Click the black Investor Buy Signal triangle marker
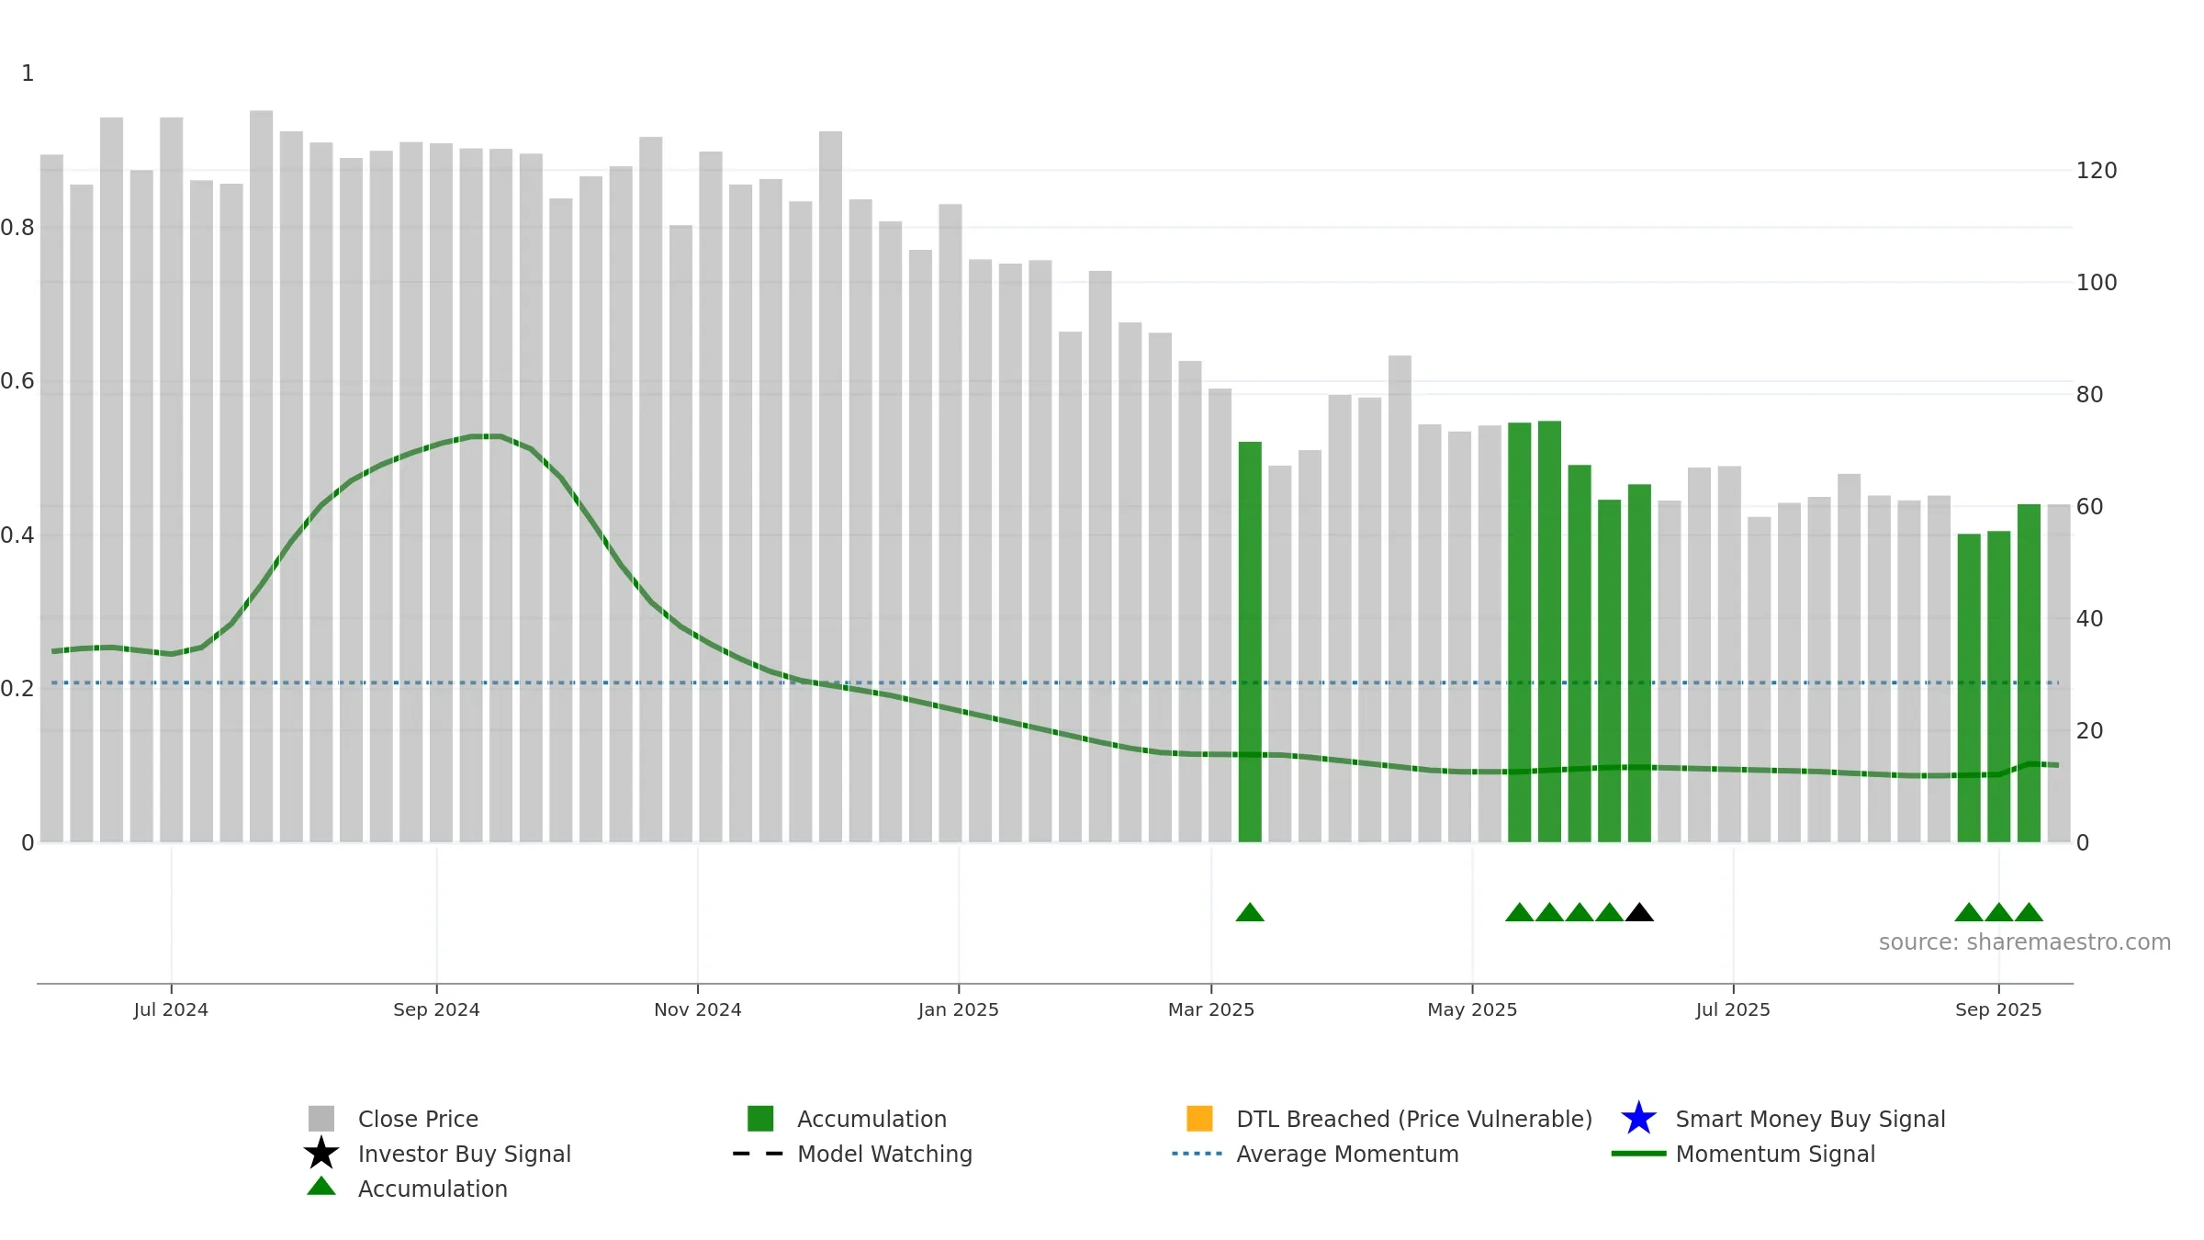Screen dimensions: 2204x1240 1639,912
